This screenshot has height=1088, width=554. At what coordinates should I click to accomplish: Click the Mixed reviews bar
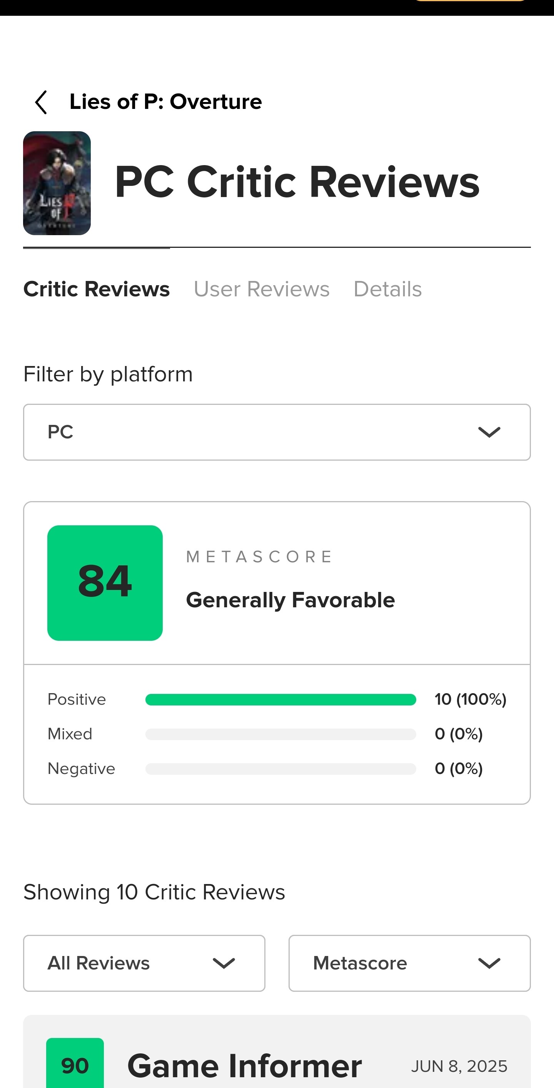click(280, 734)
